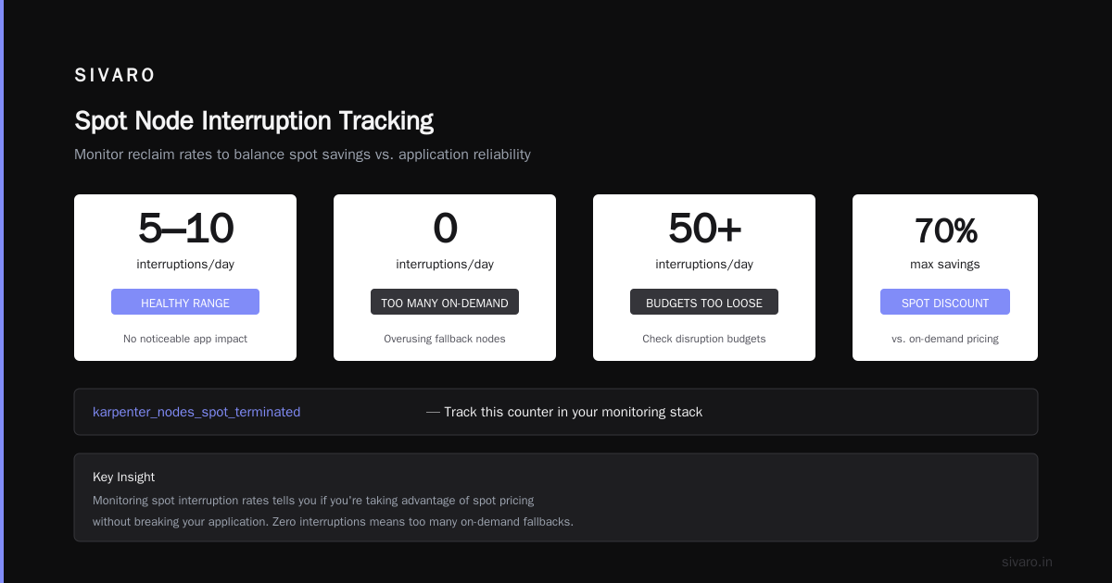Click the TOO MANY ON-DEMAND badge
The image size is (1112, 583).
[445, 302]
